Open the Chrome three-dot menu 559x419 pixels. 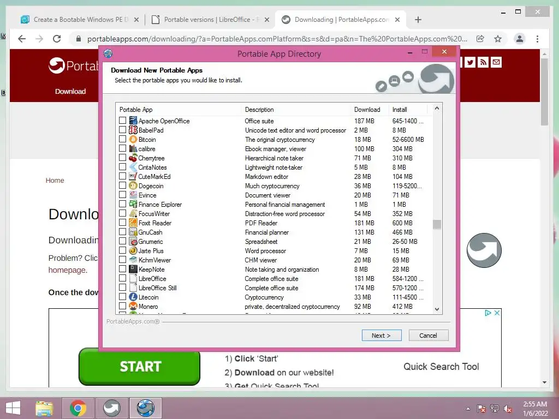pyautogui.click(x=537, y=39)
